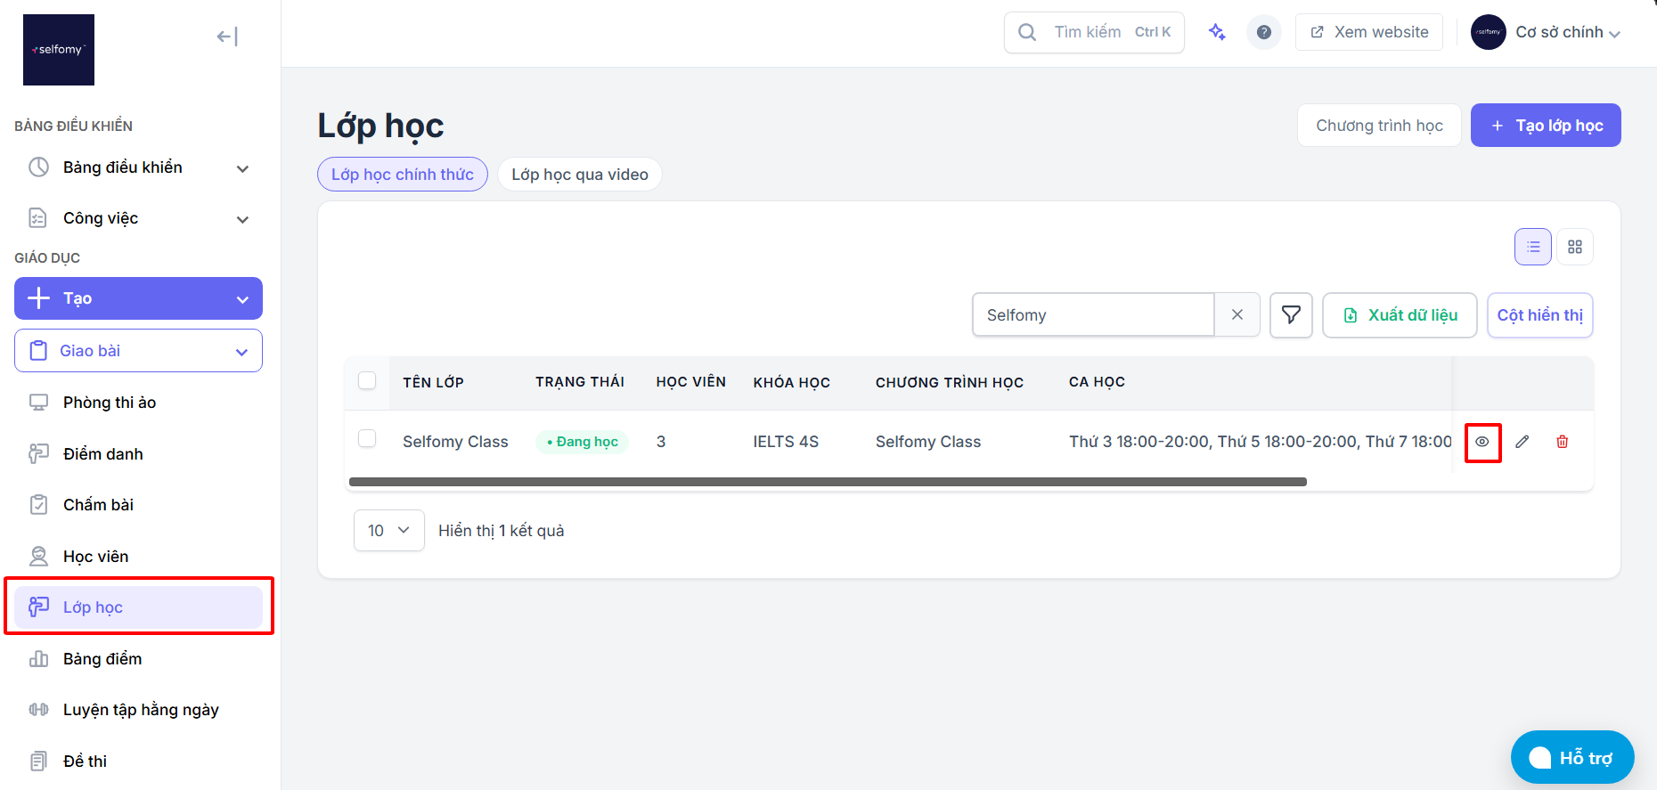Click the Tạo lớp học button
The image size is (1657, 790).
(x=1546, y=126)
